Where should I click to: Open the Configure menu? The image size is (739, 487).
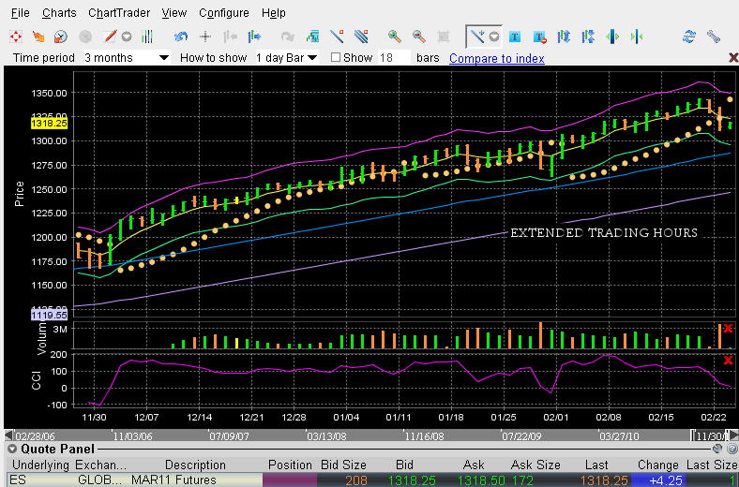224,13
